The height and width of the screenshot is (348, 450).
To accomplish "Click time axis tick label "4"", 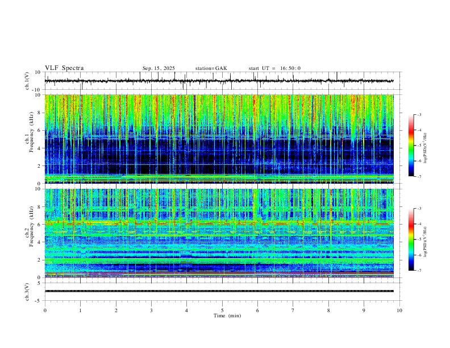I will coord(187,310).
